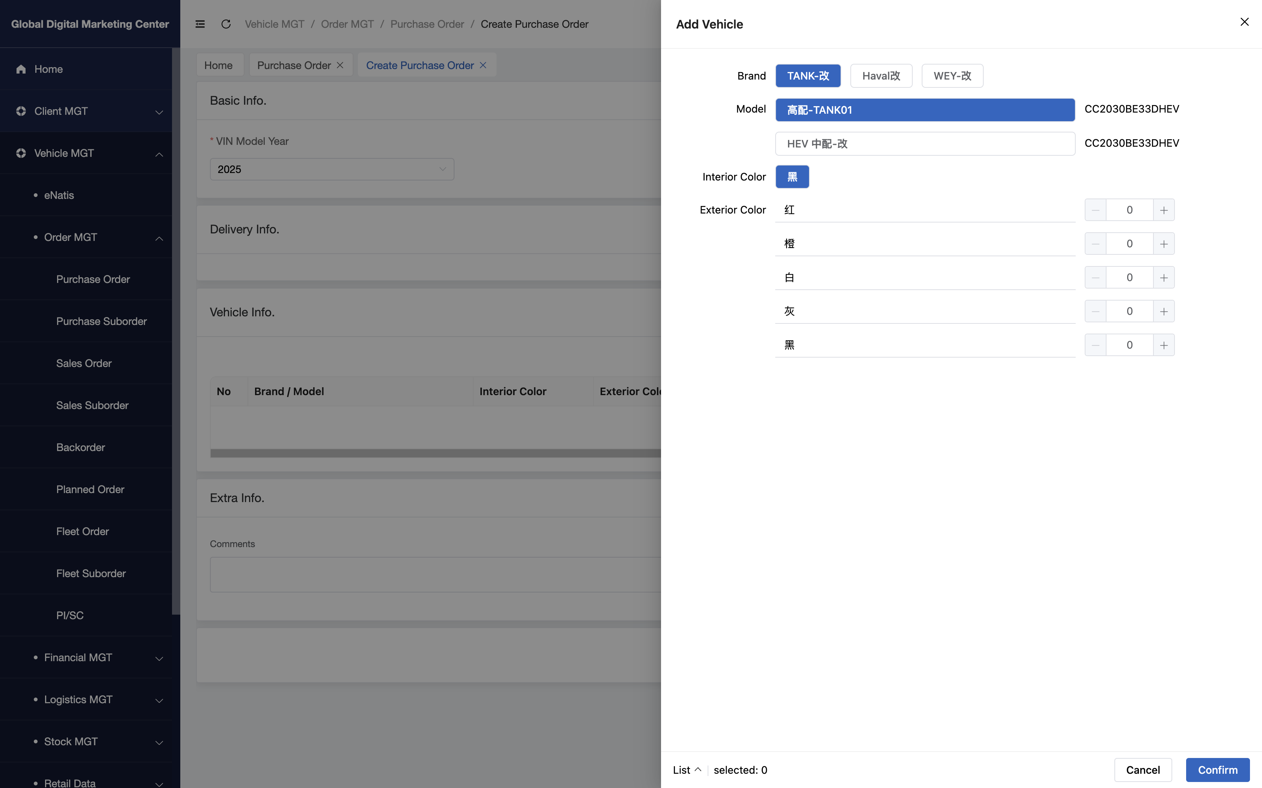Expand the Client MGT menu
Image resolution: width=1262 pixels, height=788 pixels.
coord(159,112)
